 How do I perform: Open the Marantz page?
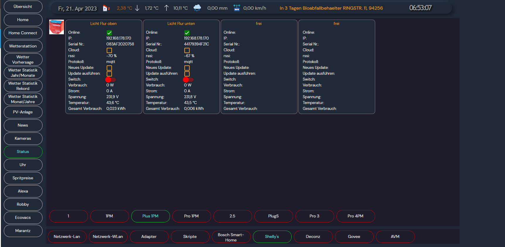pos(23,231)
